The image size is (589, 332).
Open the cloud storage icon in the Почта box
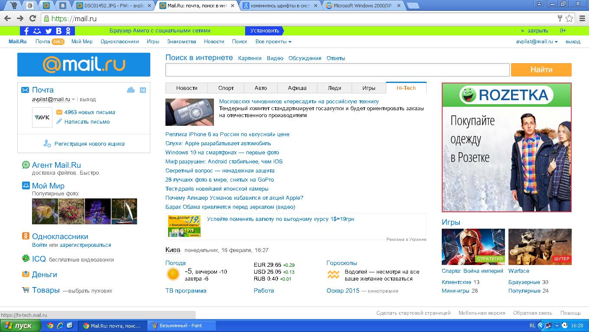tap(130, 90)
